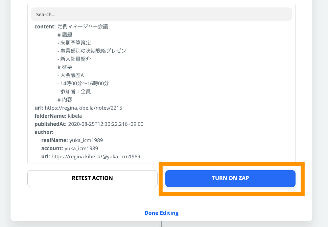Click the publishedAt timestamp value
This screenshot has width=328, height=227.
[106, 124]
